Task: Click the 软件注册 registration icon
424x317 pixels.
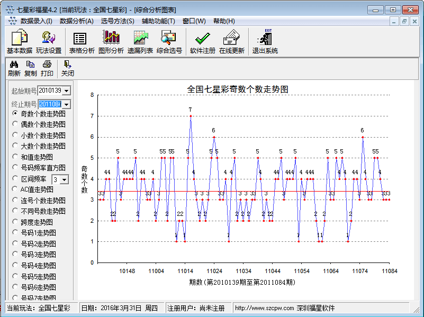Action: (203, 41)
